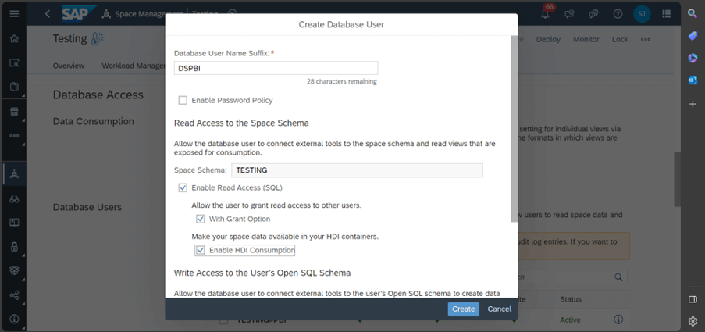Select the TESTING#PBI row checkbox
705x332 pixels.
pyautogui.click(x=223, y=321)
